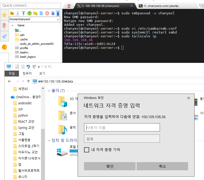This screenshot has width=204, height=180.
Task: Go to parent directory in SFTP toolbar
Action: 12,13
